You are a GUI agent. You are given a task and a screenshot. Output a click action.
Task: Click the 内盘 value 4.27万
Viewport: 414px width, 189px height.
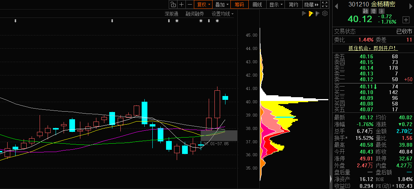click(x=404, y=166)
